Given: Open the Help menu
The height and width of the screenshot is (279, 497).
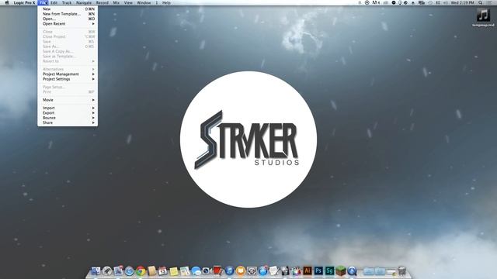Looking at the screenshot, I should tap(166, 2).
